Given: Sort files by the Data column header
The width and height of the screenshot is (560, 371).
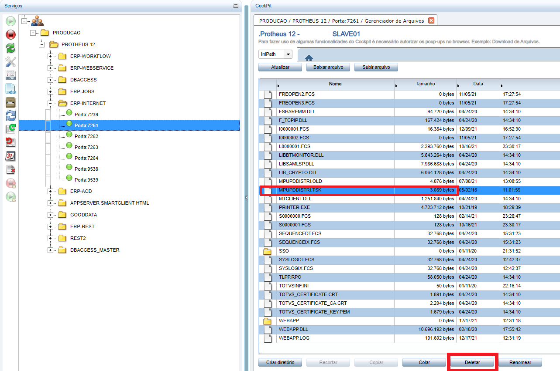Looking at the screenshot, I should tap(478, 84).
